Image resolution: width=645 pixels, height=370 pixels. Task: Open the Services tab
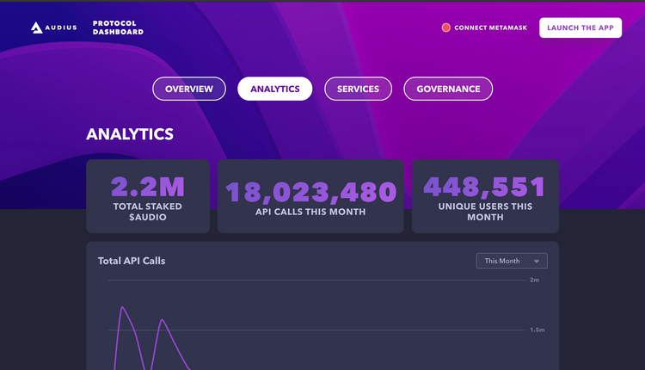(358, 89)
